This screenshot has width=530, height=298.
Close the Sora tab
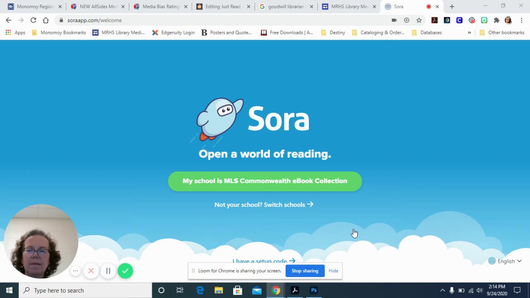(437, 7)
